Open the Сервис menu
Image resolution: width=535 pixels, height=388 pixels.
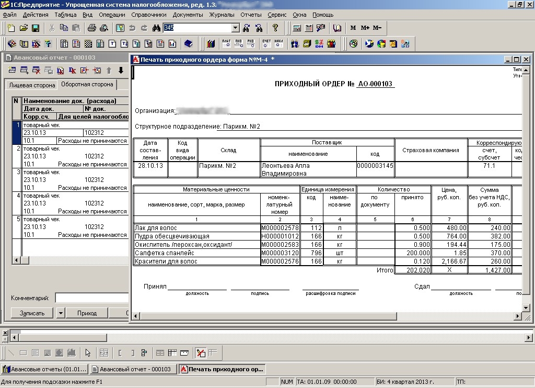pyautogui.click(x=277, y=15)
